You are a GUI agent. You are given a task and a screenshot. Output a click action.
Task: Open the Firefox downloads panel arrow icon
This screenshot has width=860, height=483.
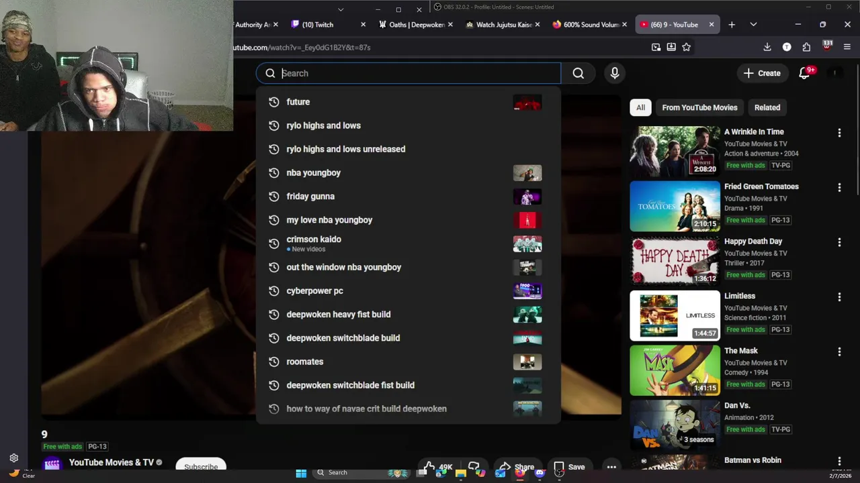767,47
